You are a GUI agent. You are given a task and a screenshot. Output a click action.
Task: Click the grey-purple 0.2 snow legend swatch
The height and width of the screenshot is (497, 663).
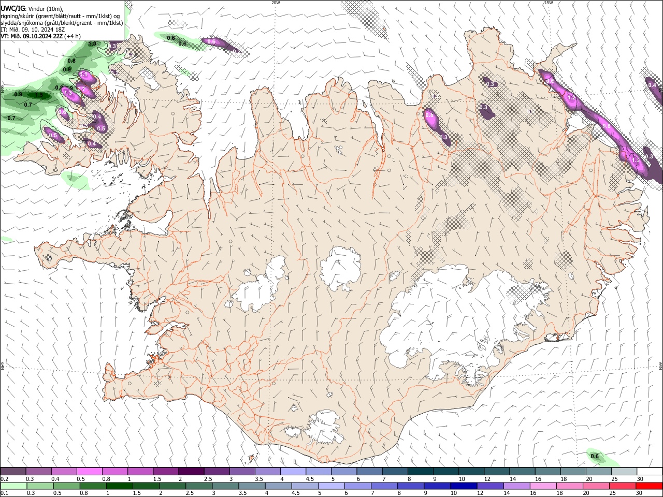click(x=13, y=472)
